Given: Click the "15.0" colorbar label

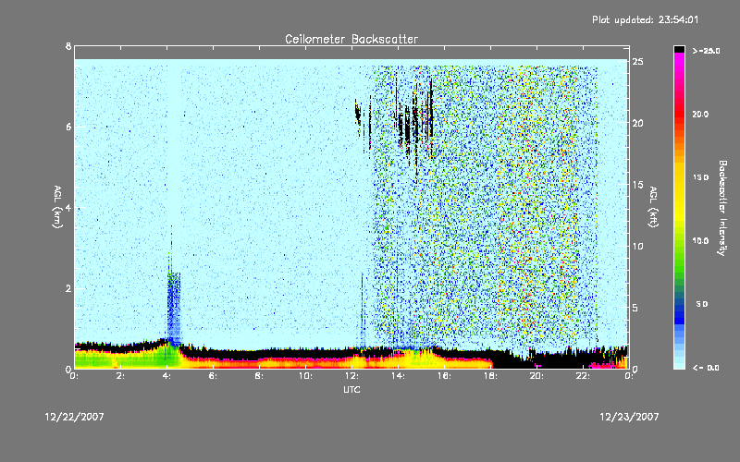Looking at the screenshot, I should coord(700,177).
